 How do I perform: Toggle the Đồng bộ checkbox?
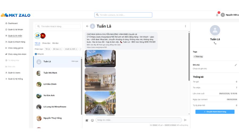coord(36,54)
